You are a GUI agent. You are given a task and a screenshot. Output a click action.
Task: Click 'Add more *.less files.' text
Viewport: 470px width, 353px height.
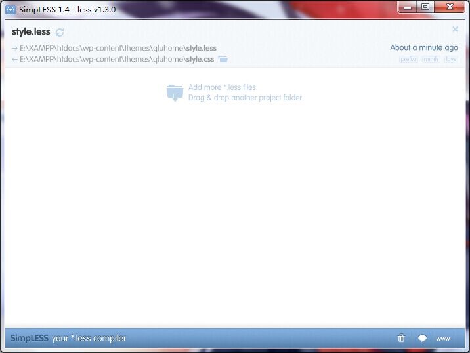tap(223, 87)
